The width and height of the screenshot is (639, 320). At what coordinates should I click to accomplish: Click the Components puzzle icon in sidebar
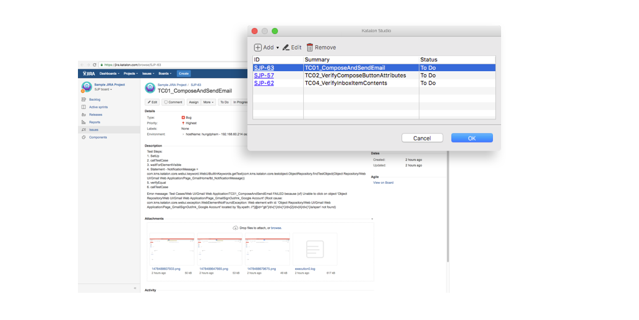[x=84, y=137]
